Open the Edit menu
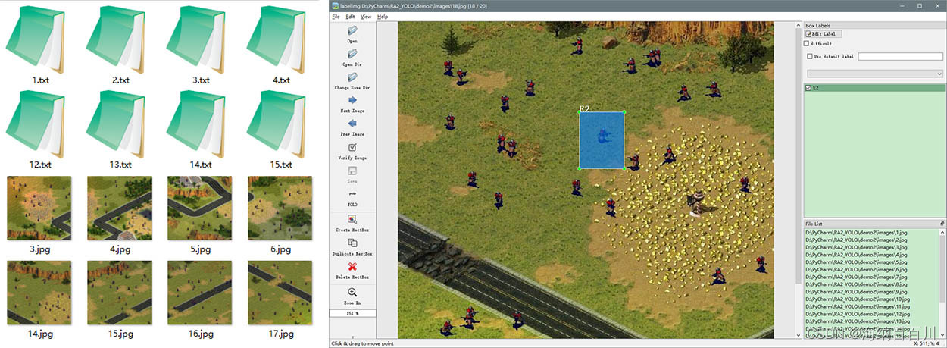 click(x=350, y=16)
